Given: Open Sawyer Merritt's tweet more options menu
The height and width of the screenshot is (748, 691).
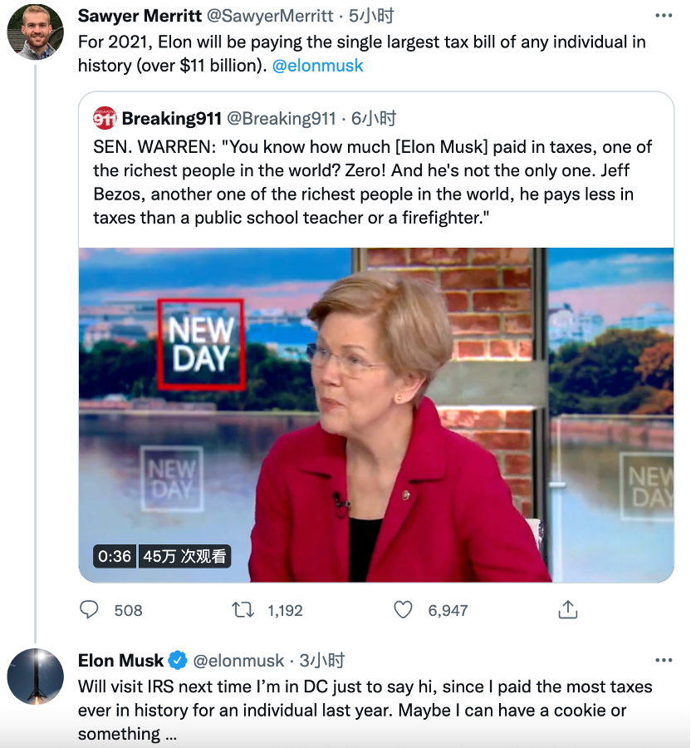Looking at the screenshot, I should (664, 16).
